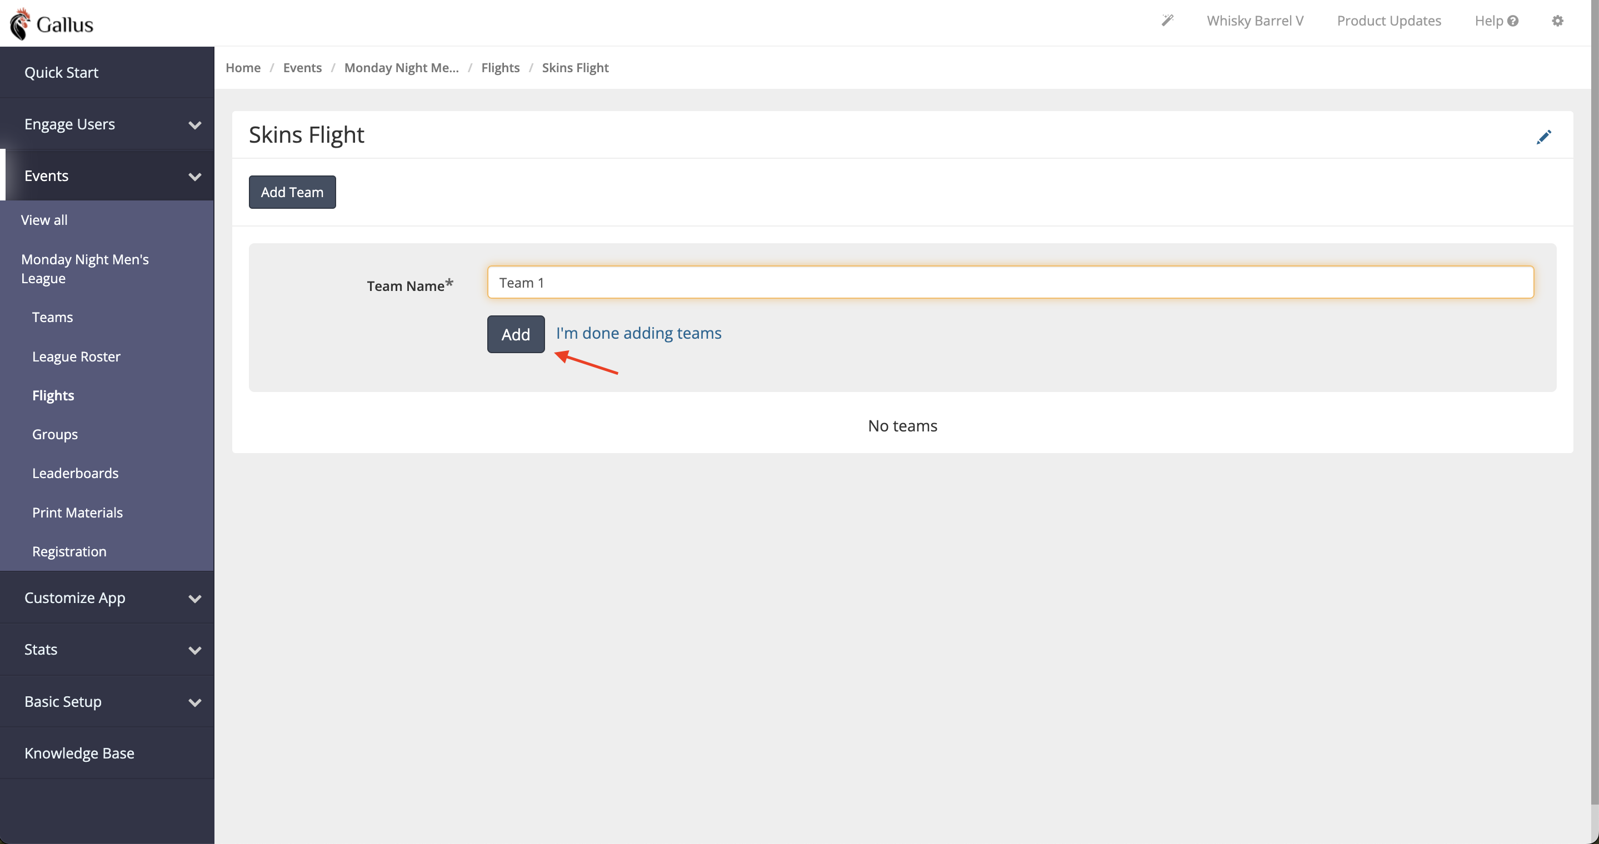Focus the Team Name input field
Image resolution: width=1599 pixels, height=844 pixels.
click(1011, 282)
